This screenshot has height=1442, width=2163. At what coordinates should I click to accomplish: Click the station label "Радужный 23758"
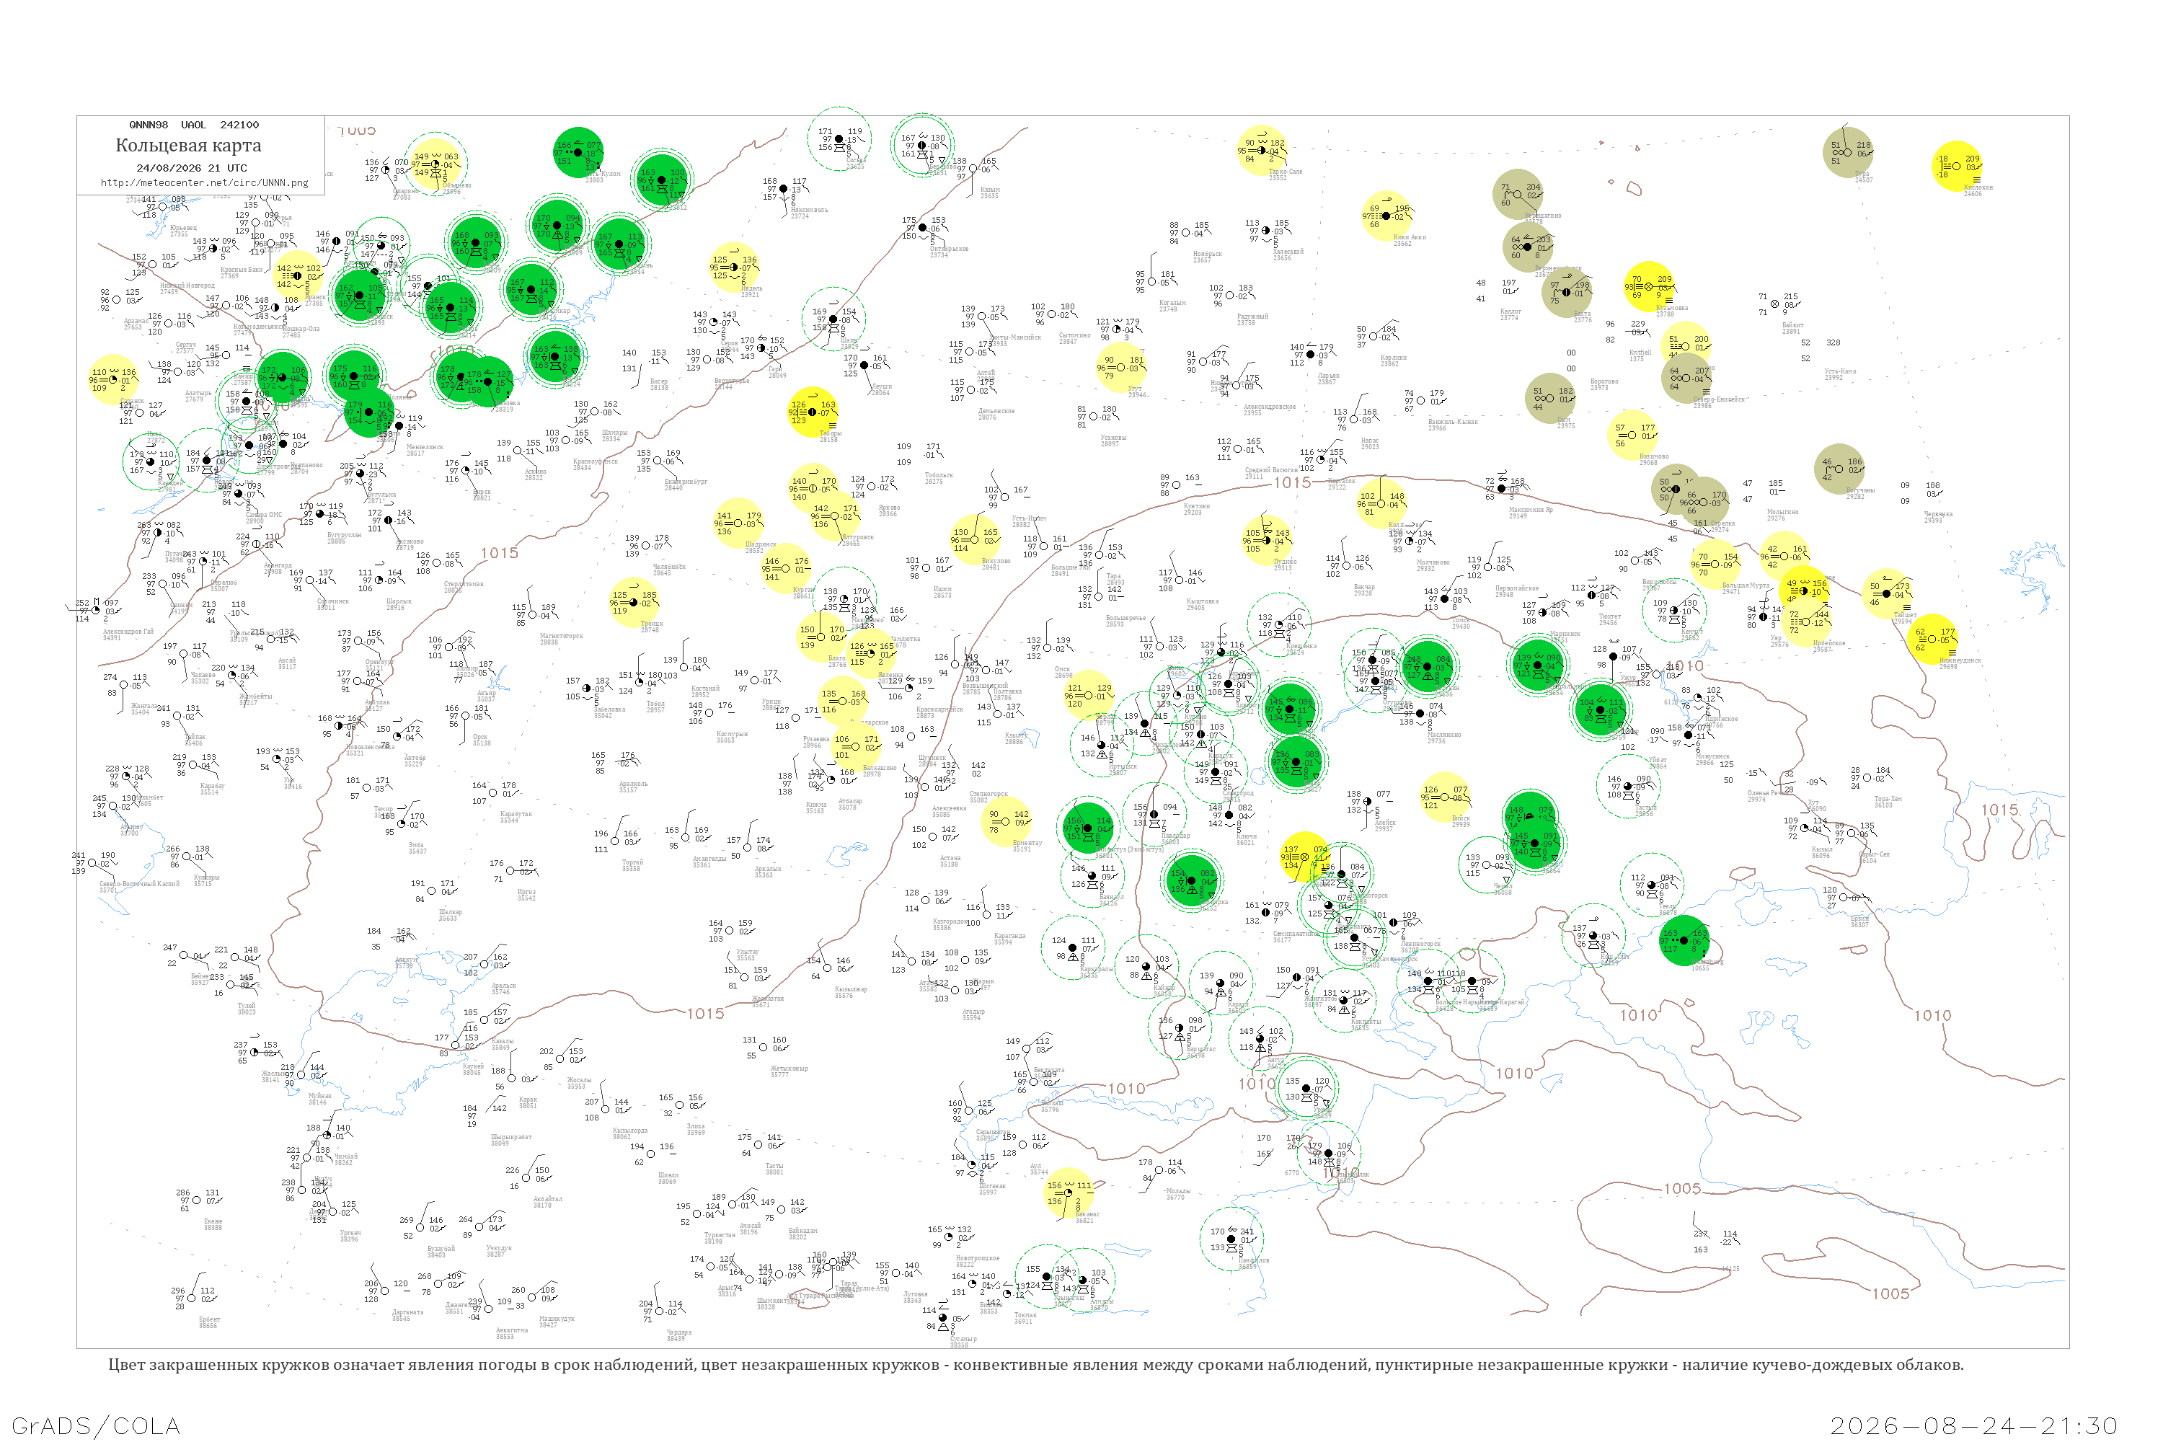click(x=1252, y=319)
